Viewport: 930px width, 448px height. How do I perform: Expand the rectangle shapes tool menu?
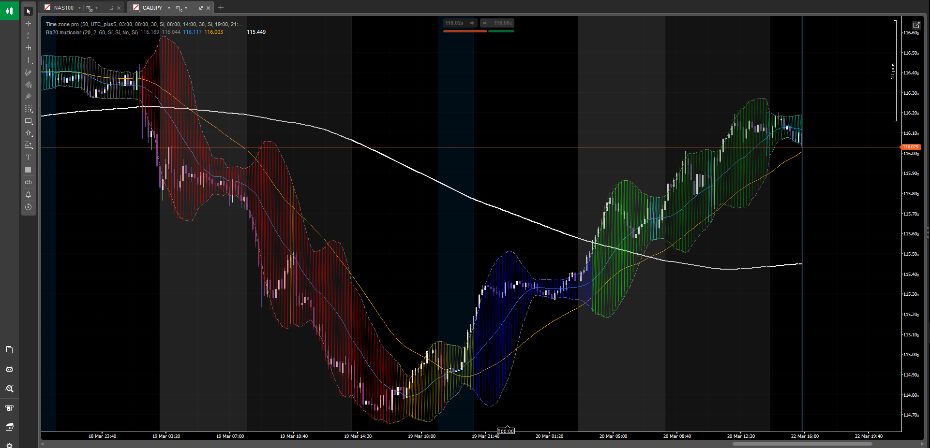point(29,121)
